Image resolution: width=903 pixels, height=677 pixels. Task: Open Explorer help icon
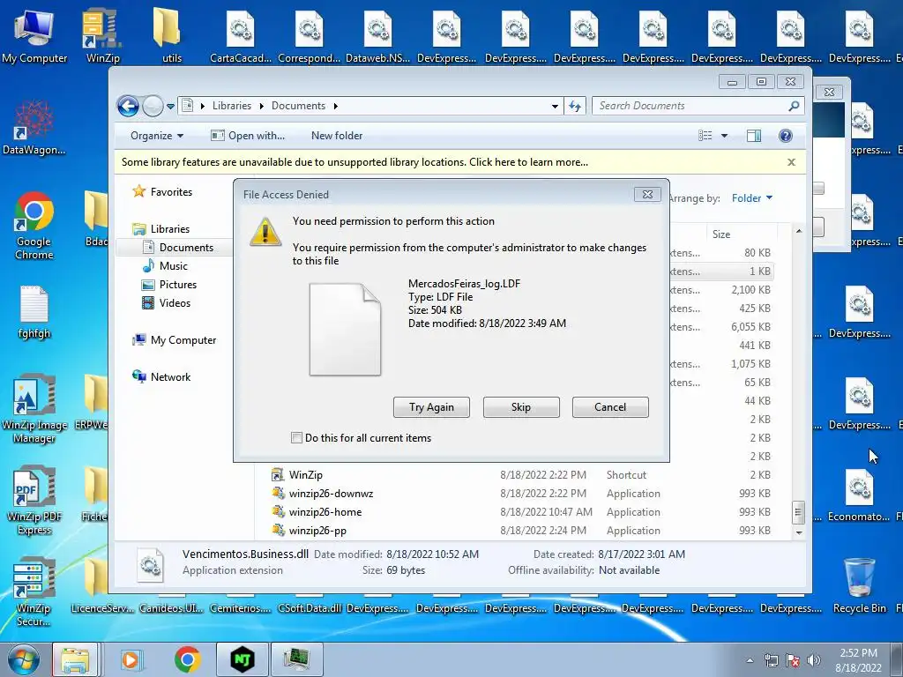click(786, 135)
